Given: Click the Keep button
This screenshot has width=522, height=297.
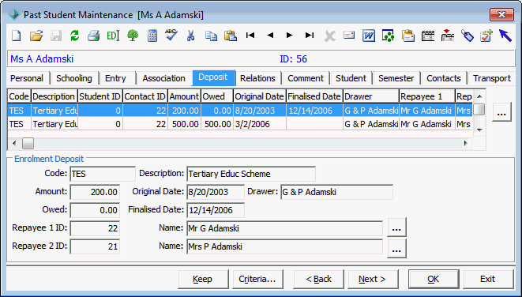Looking at the screenshot, I should (203, 279).
